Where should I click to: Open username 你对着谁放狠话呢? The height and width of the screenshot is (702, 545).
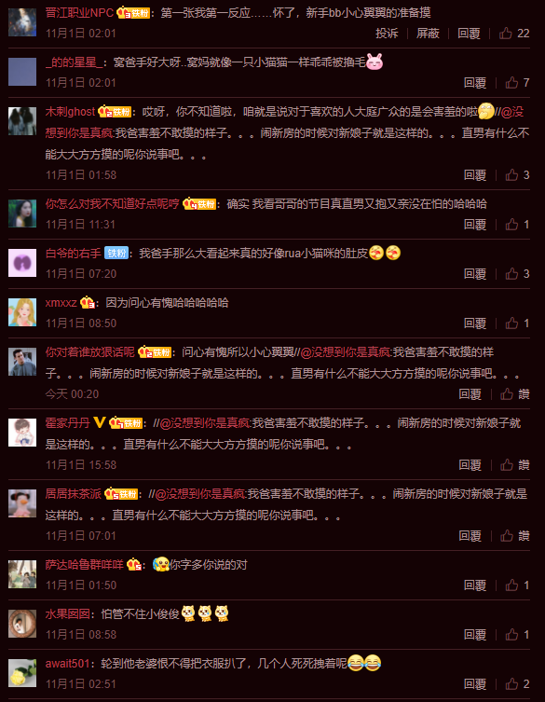click(90, 352)
